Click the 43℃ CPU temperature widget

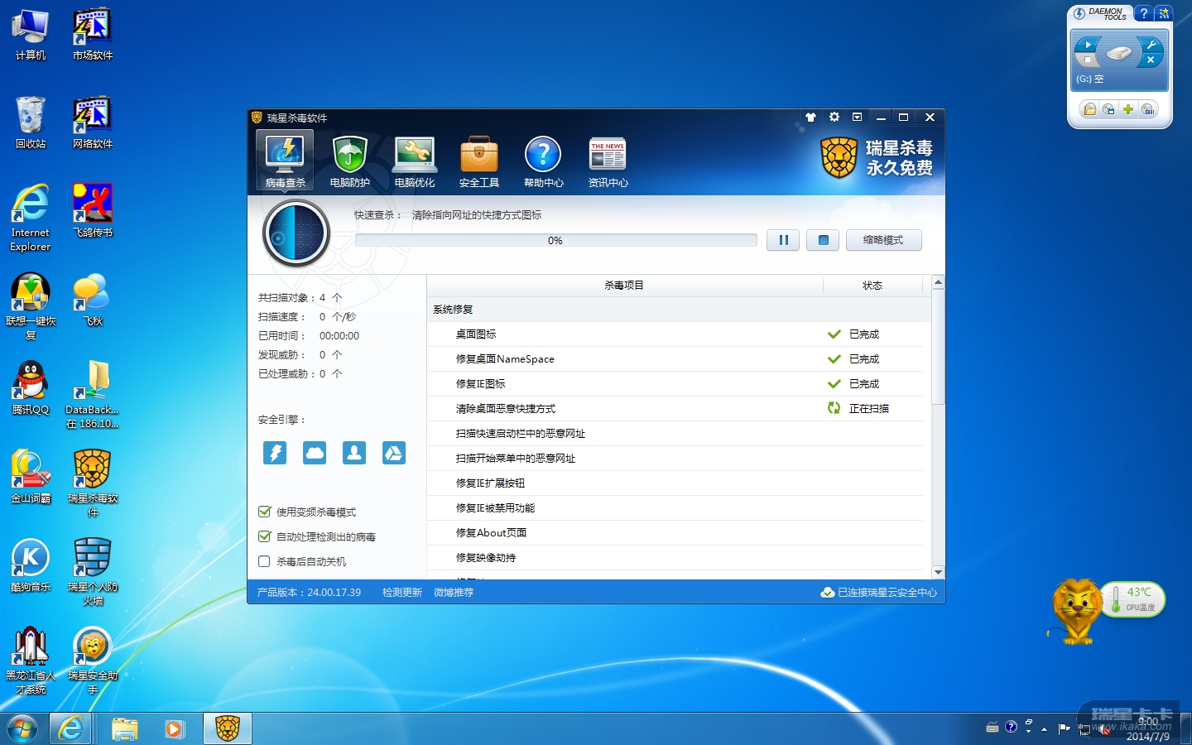click(x=1134, y=599)
